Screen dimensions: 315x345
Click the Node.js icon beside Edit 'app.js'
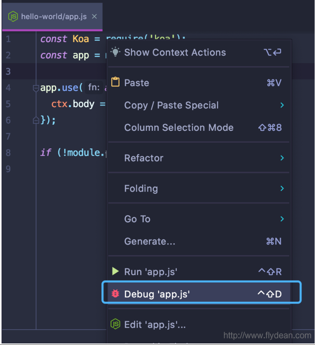[x=115, y=324]
